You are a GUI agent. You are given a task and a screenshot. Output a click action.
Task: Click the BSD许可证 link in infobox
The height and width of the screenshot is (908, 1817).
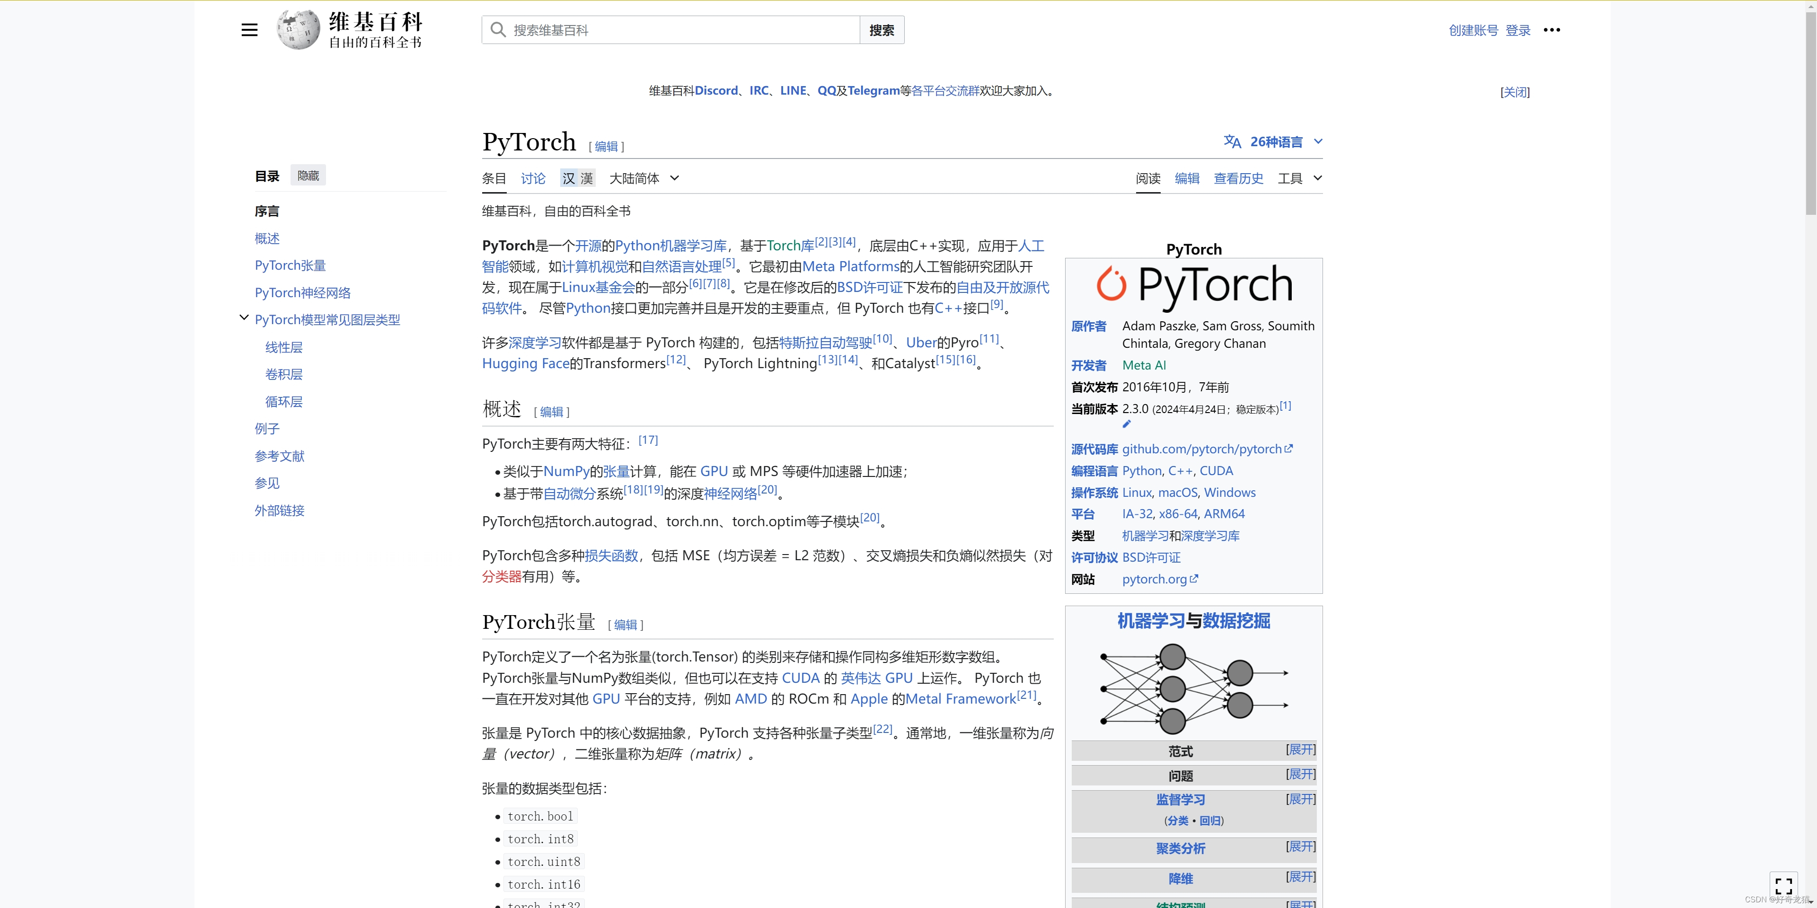(x=1151, y=557)
